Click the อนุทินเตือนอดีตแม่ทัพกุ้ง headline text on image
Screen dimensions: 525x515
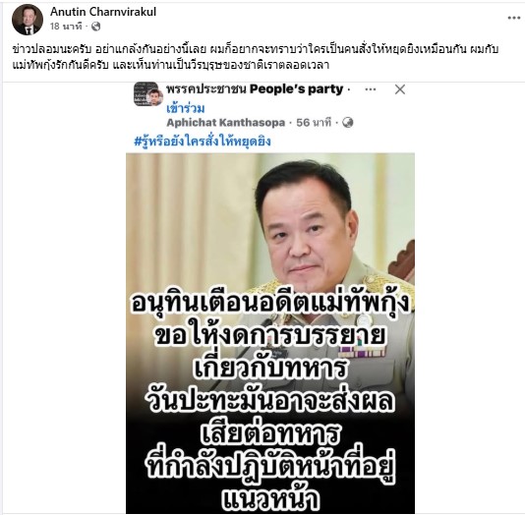[x=270, y=303]
